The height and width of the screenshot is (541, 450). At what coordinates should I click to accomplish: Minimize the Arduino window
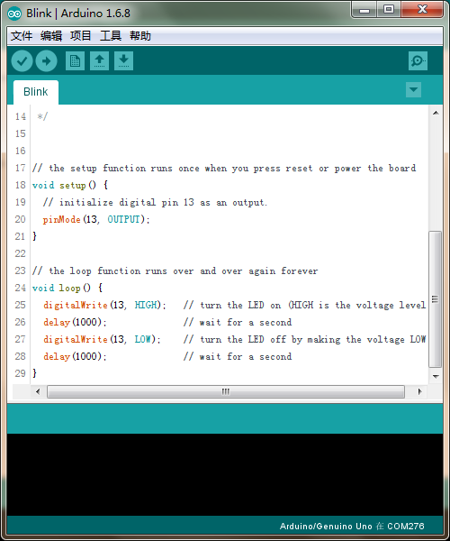(x=364, y=10)
